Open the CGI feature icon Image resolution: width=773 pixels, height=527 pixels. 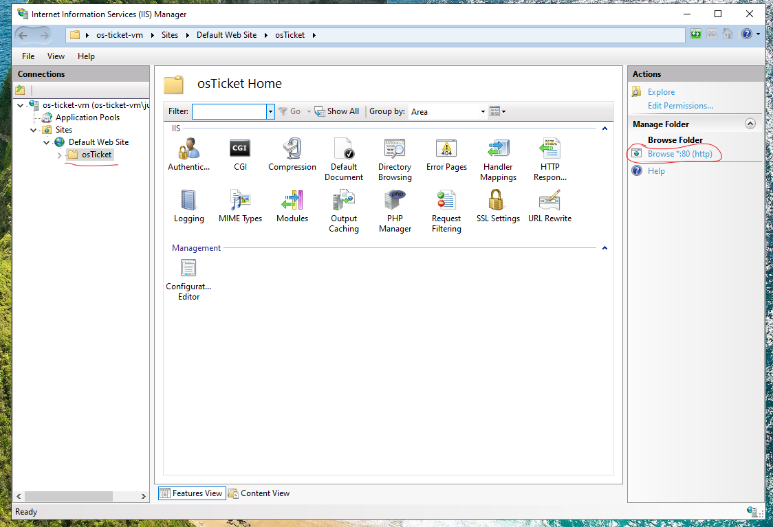(x=240, y=148)
